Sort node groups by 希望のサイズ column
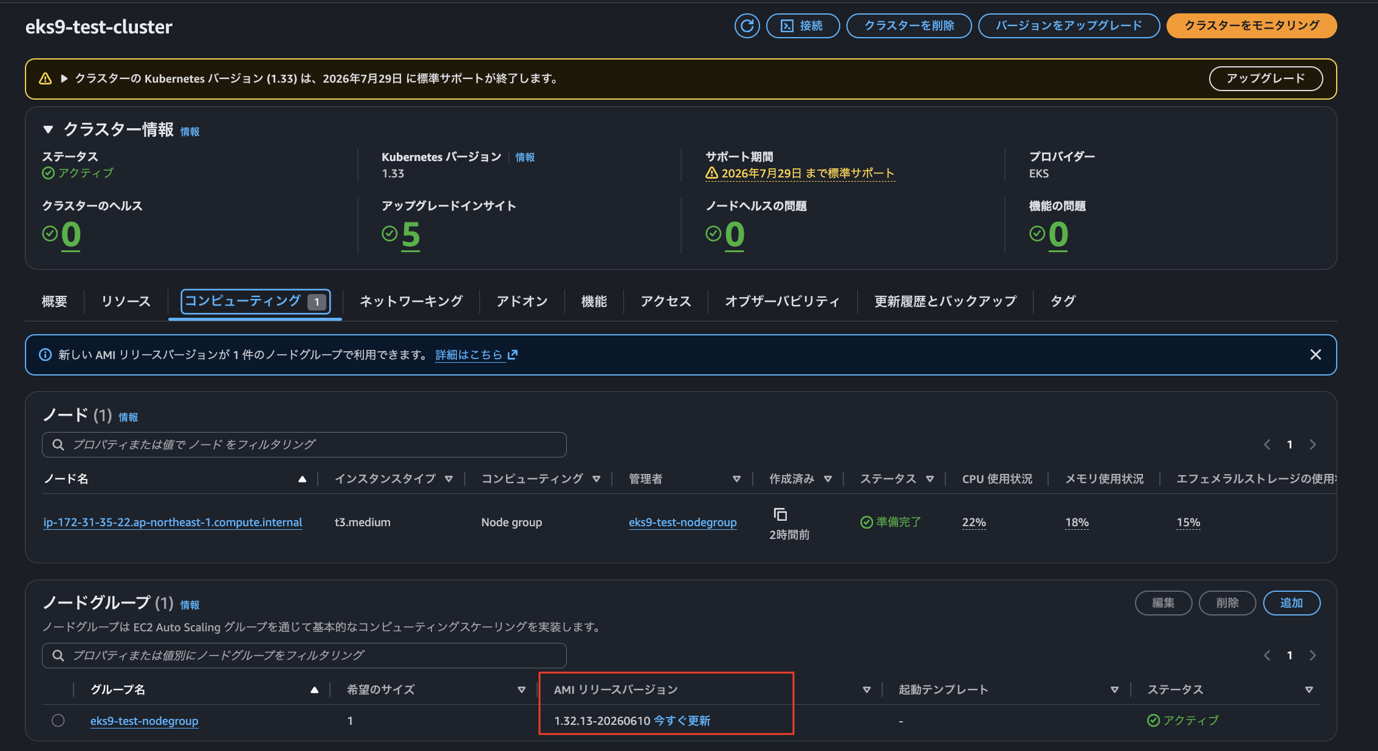This screenshot has height=751, width=1378. click(x=521, y=690)
